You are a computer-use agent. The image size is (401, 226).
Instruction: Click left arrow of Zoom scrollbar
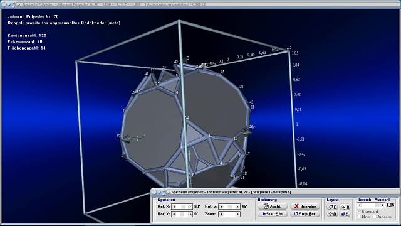[221, 214]
